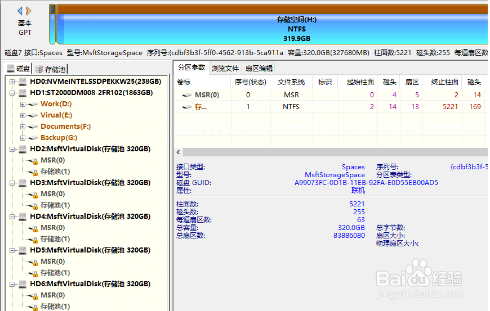Viewport: 490px width, 311px height.
Task: Click the HD4 virtual disk icon
Action: pos(23,217)
